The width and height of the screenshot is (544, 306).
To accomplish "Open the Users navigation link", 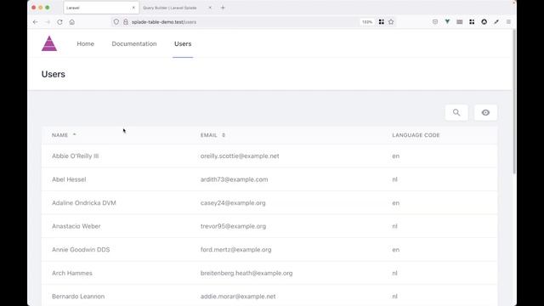I will (x=183, y=43).
